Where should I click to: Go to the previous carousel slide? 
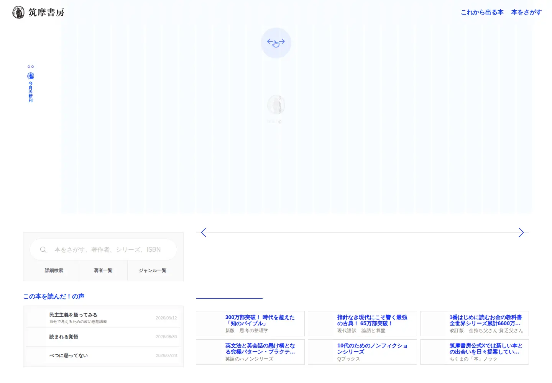coord(204,232)
